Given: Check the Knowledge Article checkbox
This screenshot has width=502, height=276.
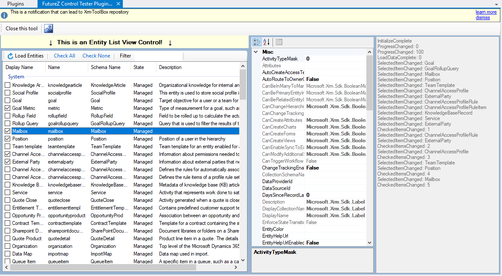Looking at the screenshot, I should pos(8,85).
